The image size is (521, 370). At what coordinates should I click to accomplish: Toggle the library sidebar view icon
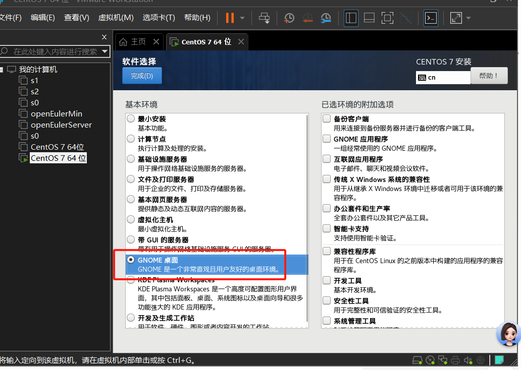[x=351, y=18]
